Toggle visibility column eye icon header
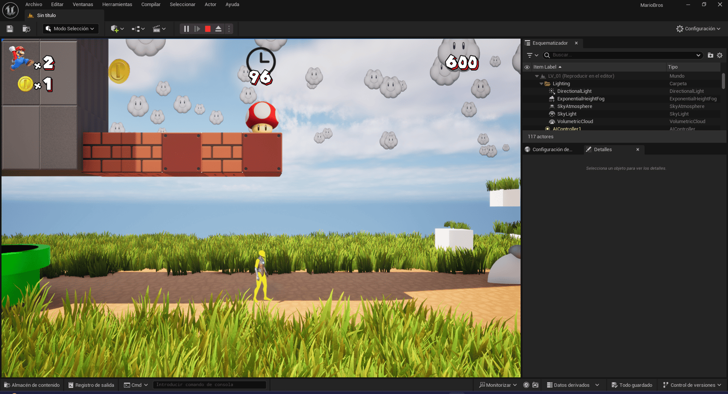This screenshot has width=728, height=394. tap(527, 67)
